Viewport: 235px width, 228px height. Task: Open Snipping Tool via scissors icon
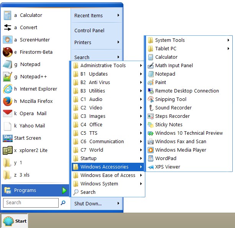point(151,99)
